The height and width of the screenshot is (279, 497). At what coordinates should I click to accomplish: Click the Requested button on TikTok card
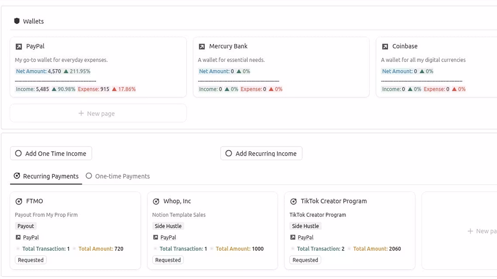(305, 260)
